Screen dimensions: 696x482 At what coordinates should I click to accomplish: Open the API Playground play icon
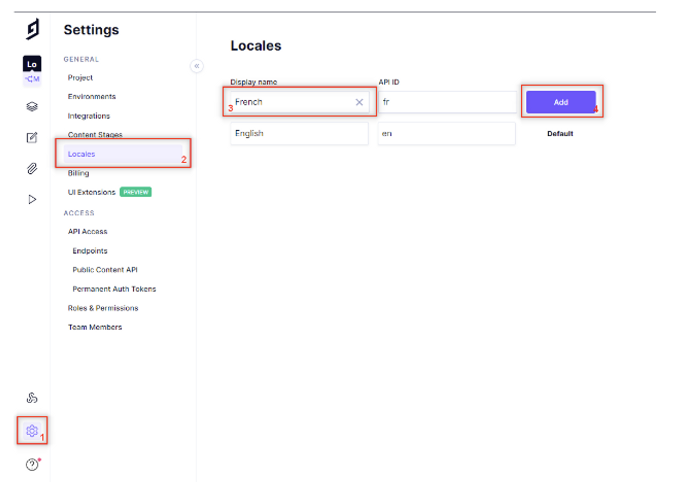[x=32, y=200]
